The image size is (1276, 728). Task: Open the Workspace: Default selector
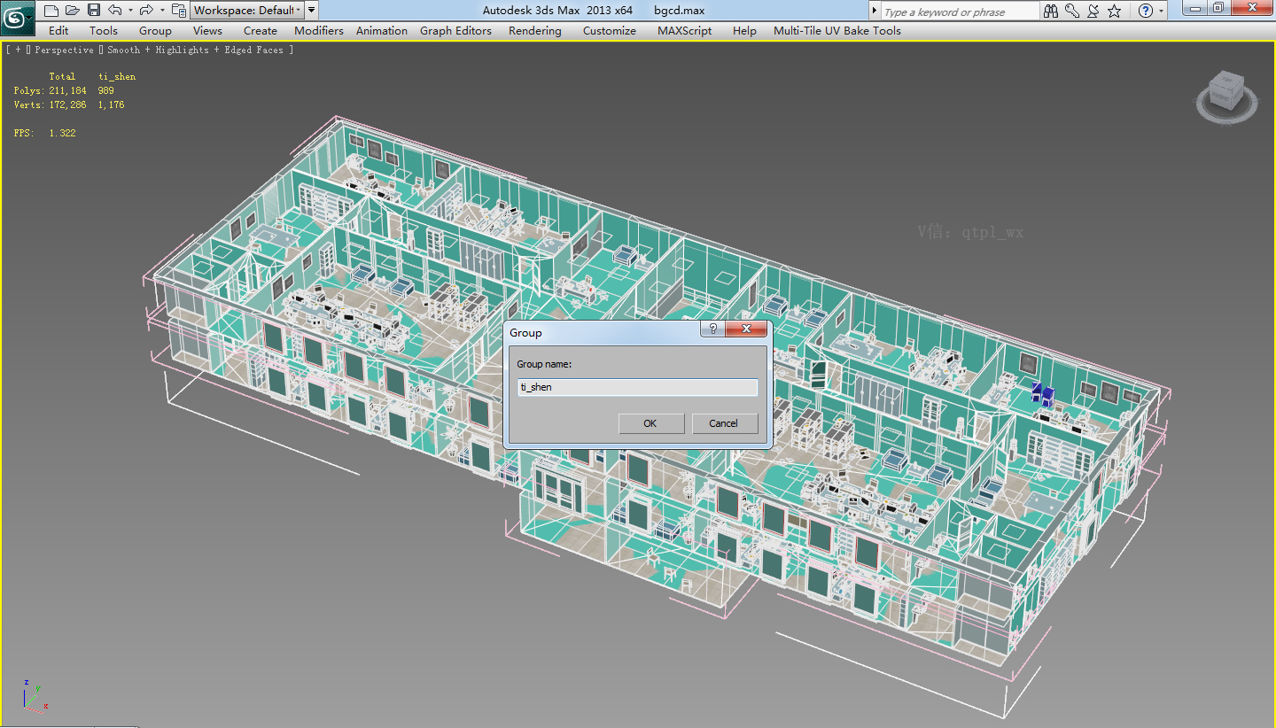point(246,11)
